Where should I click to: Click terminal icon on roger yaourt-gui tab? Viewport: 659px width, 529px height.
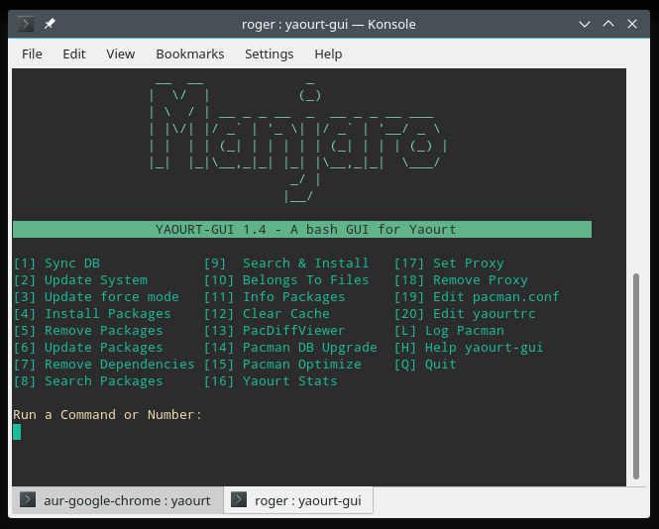point(239,500)
